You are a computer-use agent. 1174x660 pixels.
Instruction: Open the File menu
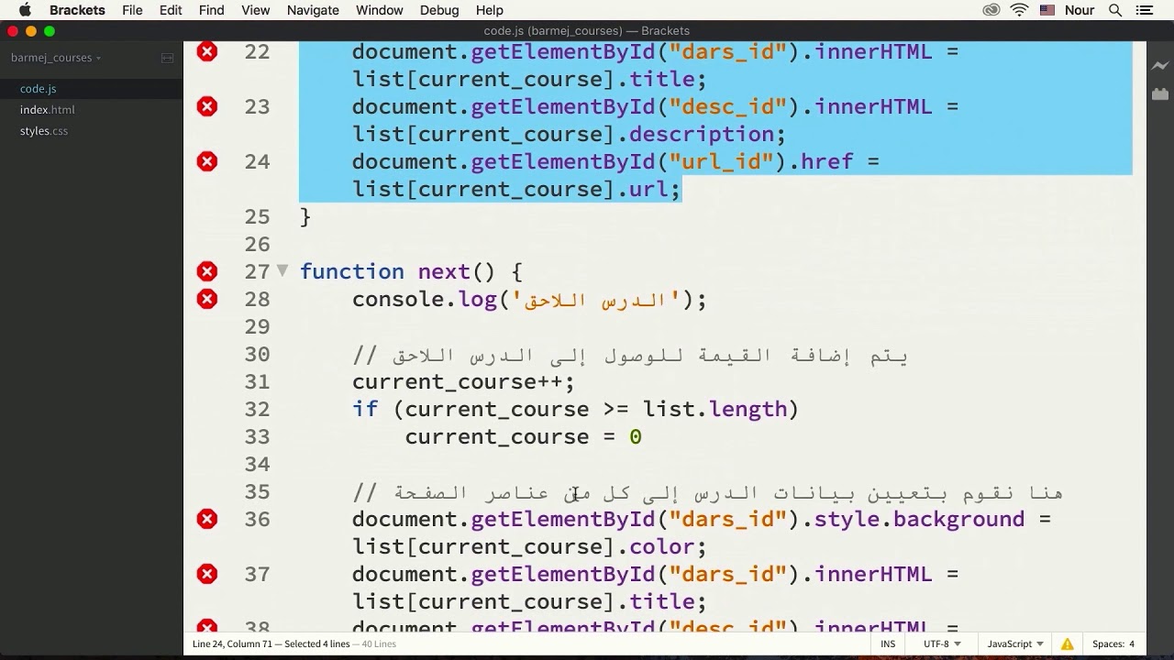click(x=132, y=10)
